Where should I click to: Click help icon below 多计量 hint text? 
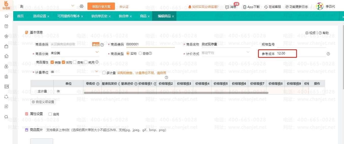pos(166,78)
